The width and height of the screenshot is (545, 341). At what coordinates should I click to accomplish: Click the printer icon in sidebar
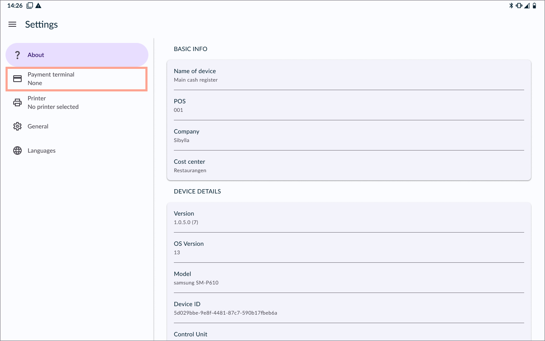pos(17,102)
